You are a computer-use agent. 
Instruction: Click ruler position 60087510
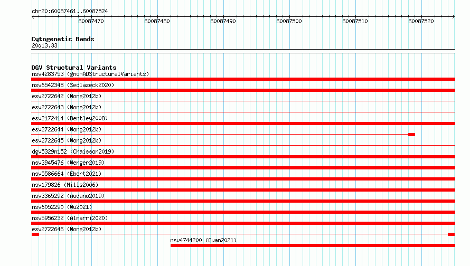point(355,21)
